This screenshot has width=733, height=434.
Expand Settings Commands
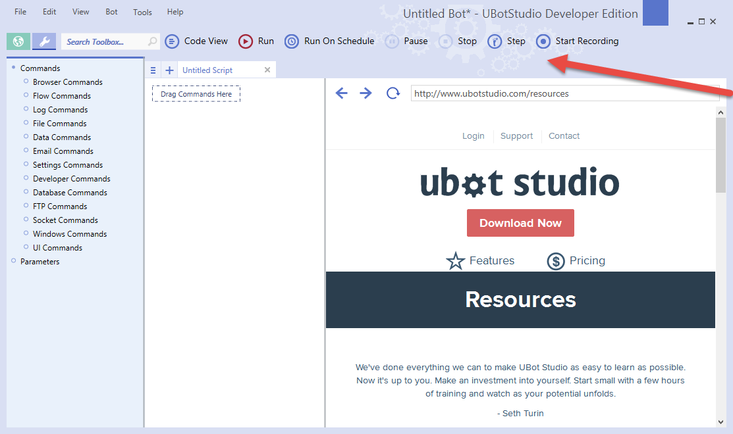click(x=26, y=164)
